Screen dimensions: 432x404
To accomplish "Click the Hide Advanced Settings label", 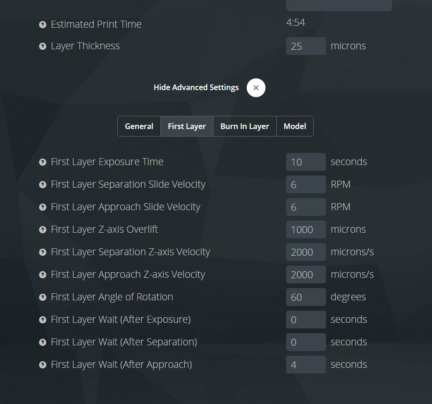I will 196,87.
